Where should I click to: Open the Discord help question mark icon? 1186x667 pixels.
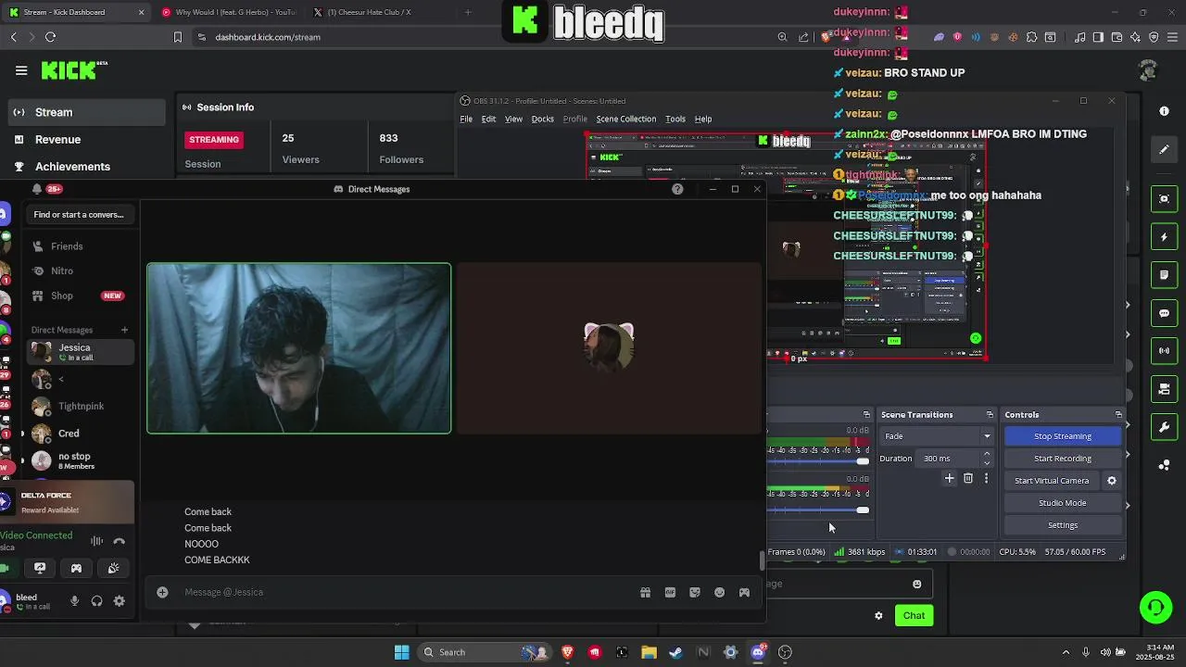[677, 189]
